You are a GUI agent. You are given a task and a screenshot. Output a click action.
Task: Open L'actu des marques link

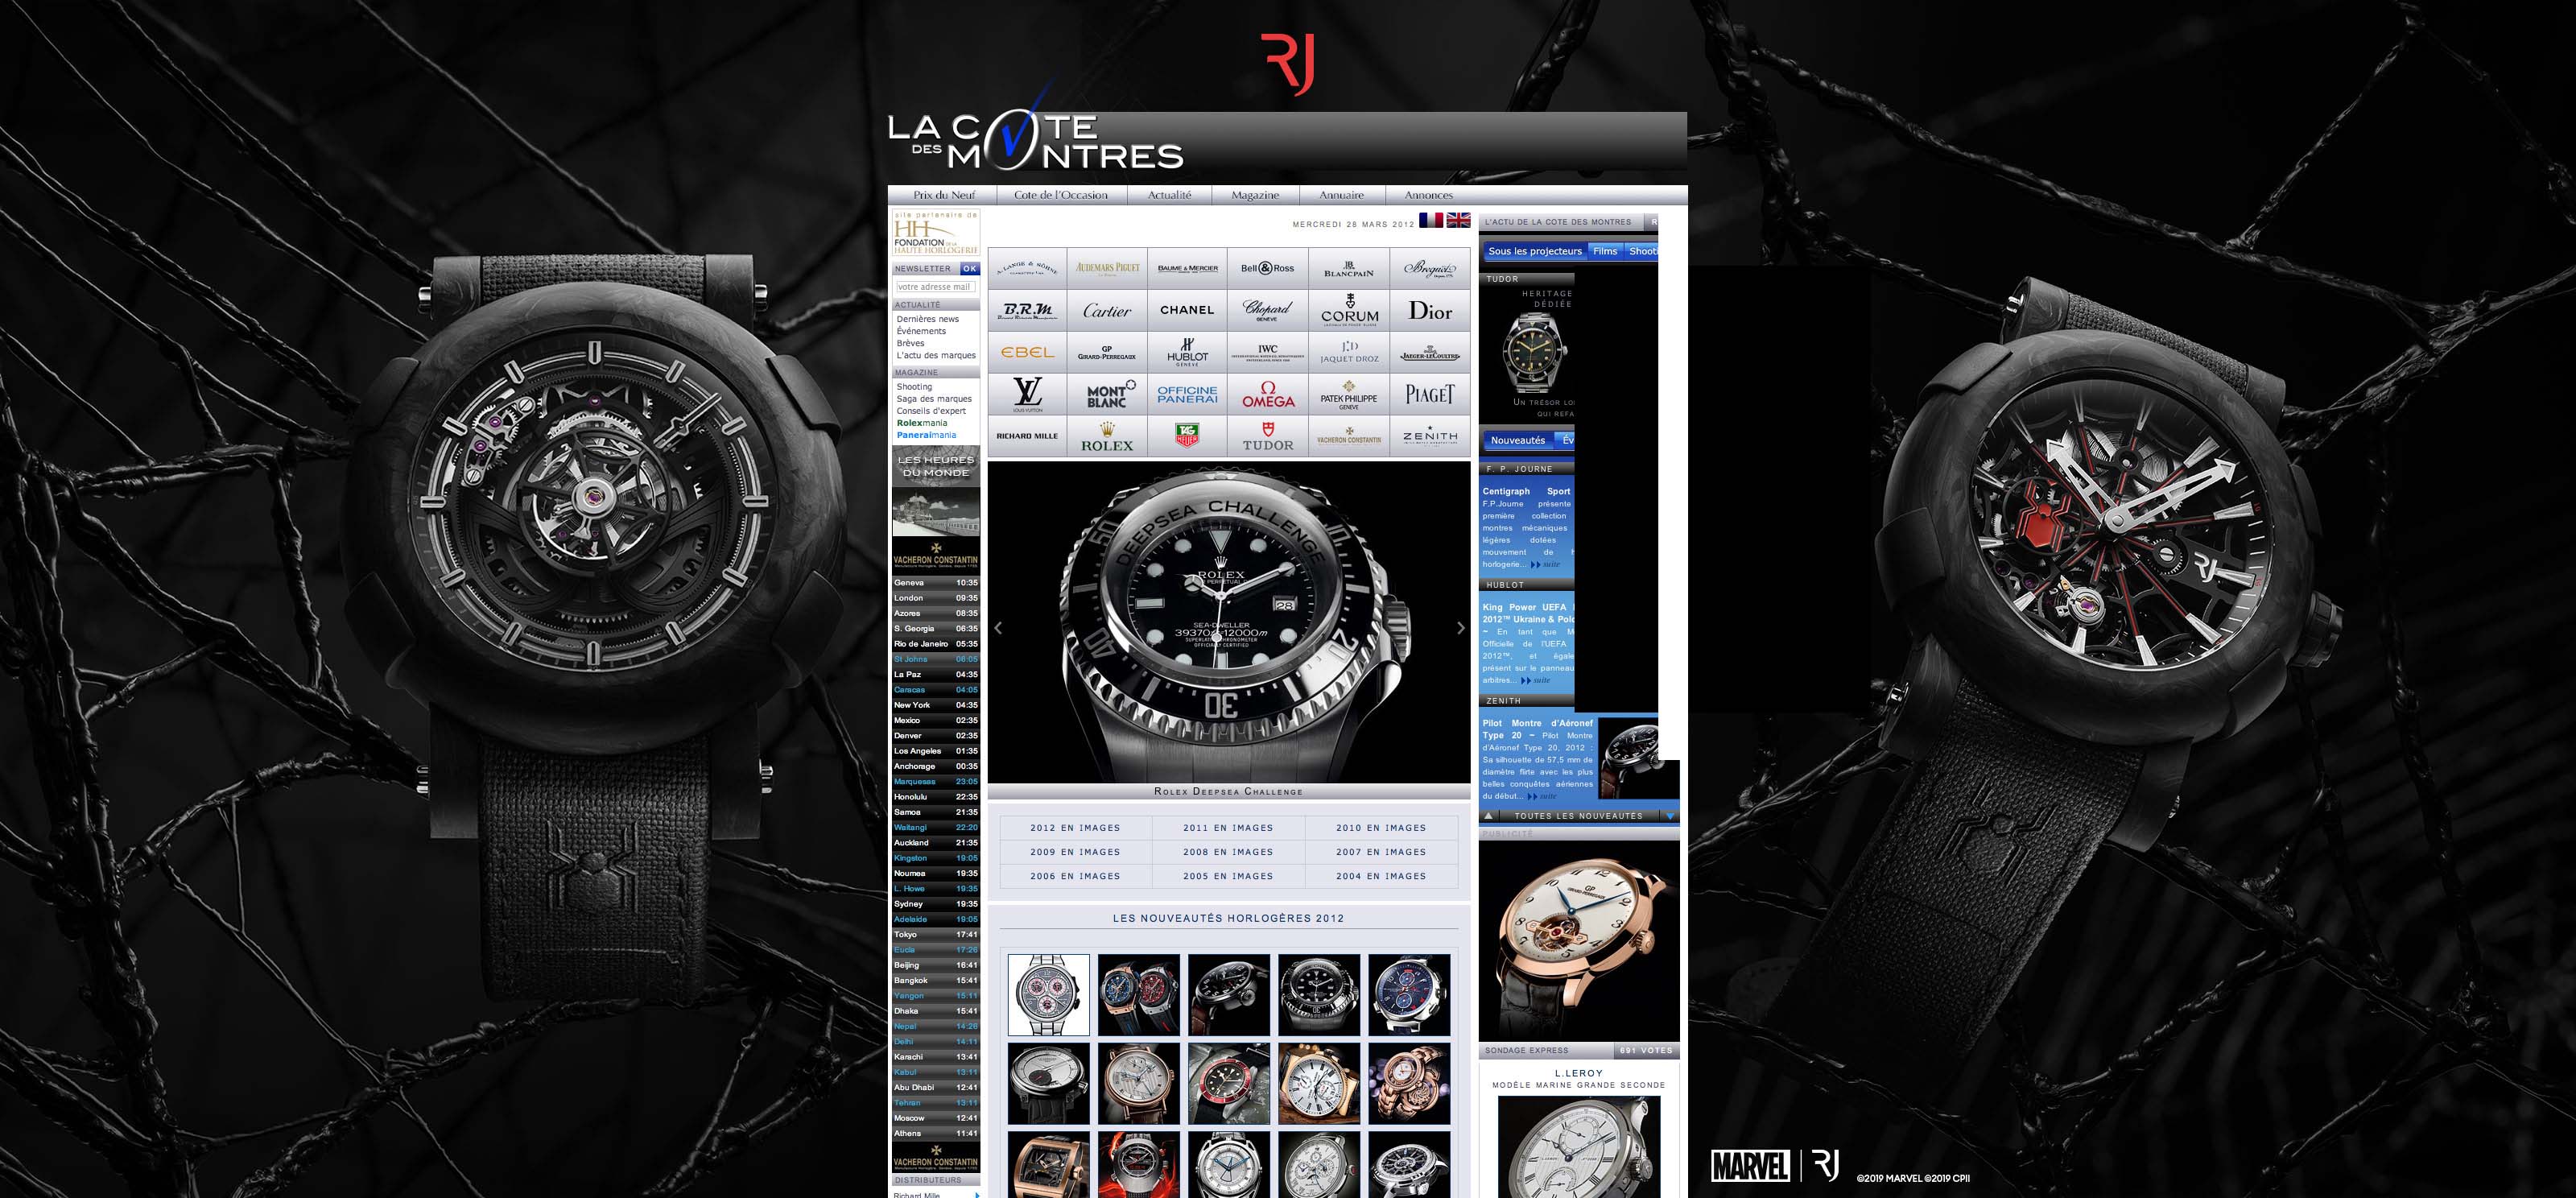[936, 355]
